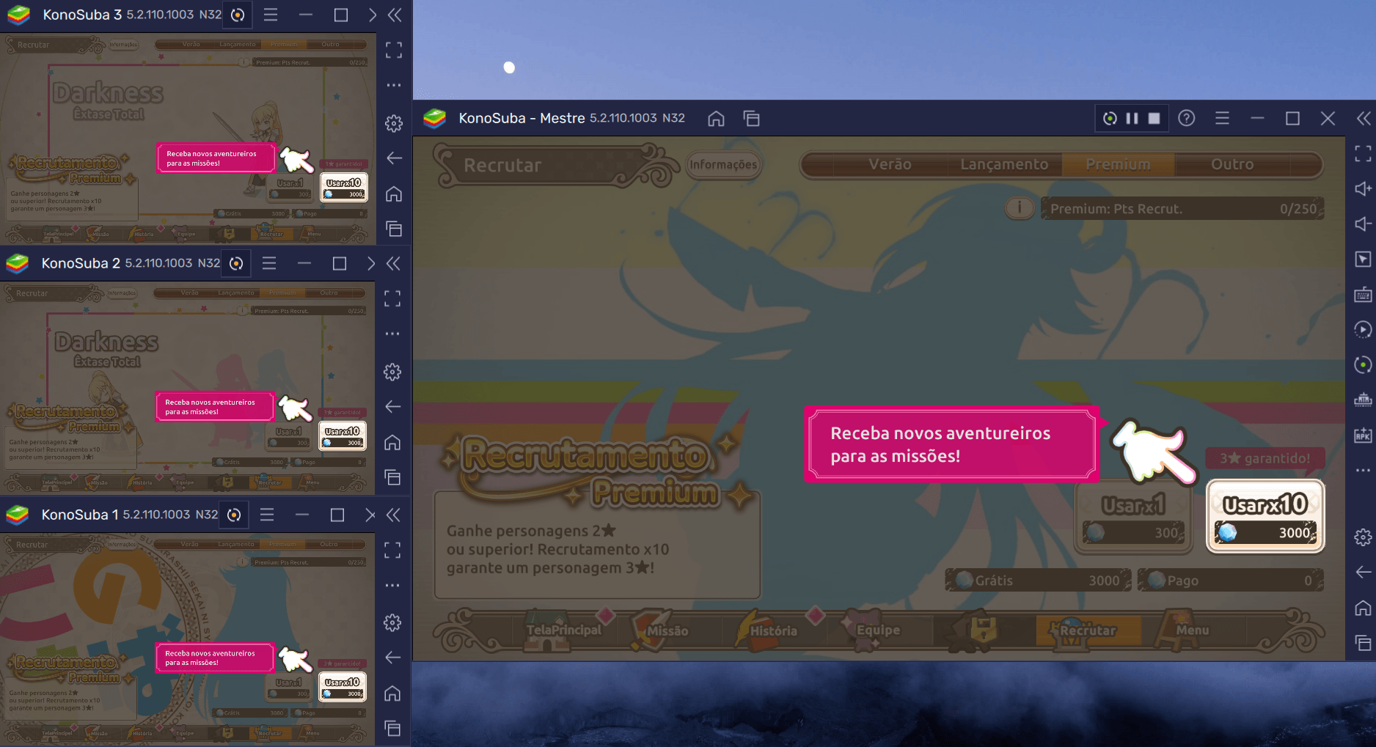Open recent apps in the KonoSuba 1 sidebar
The image size is (1376, 747).
392,728
